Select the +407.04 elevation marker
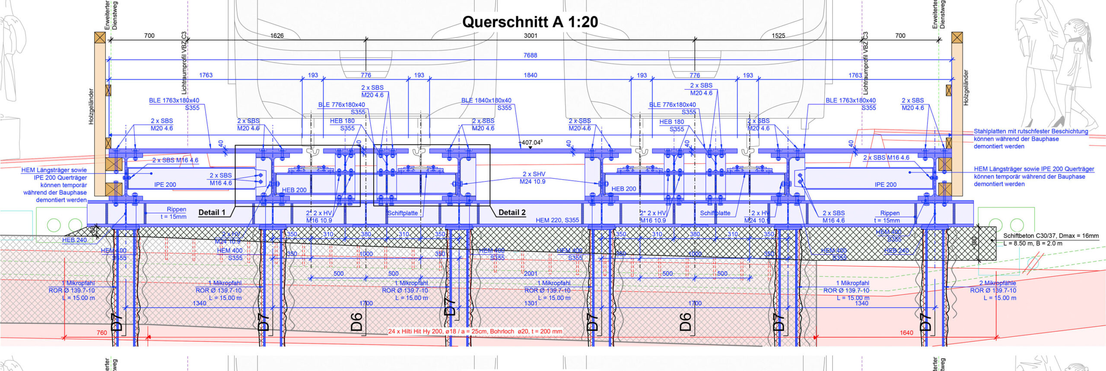The height and width of the screenshot is (371, 1106). [531, 143]
